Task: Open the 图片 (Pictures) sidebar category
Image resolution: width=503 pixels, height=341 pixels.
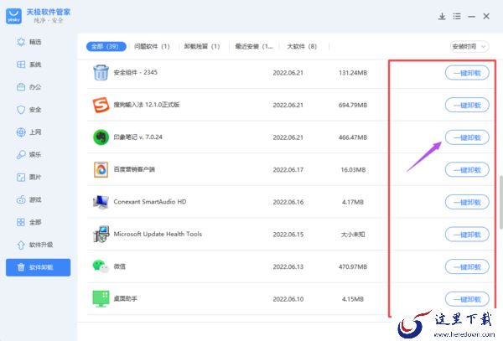Action: point(29,177)
